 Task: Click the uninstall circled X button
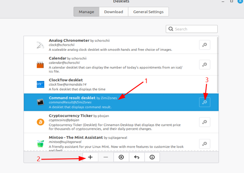[121, 157]
